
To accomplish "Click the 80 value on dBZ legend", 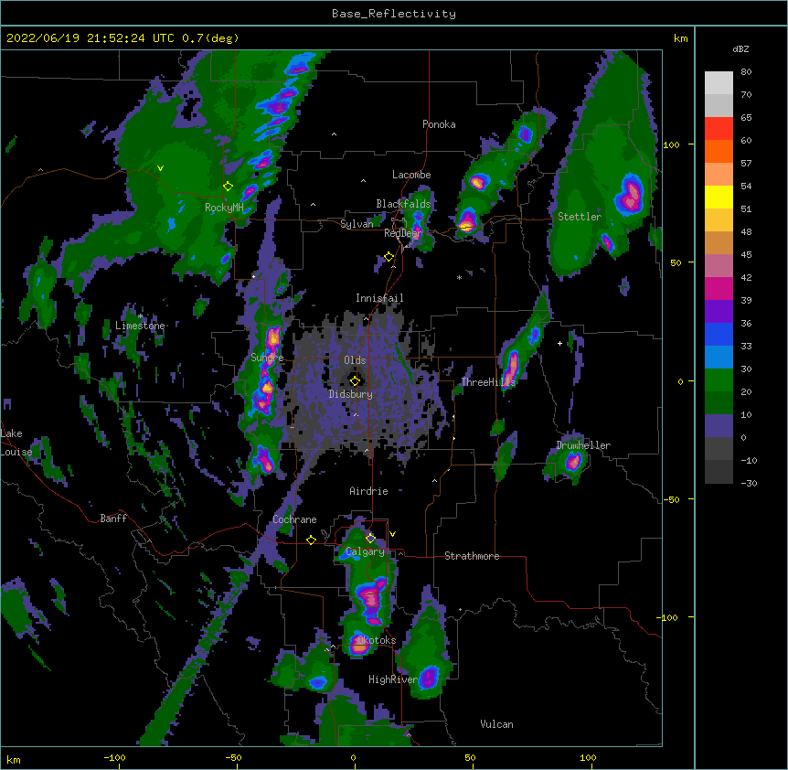I will (746, 72).
